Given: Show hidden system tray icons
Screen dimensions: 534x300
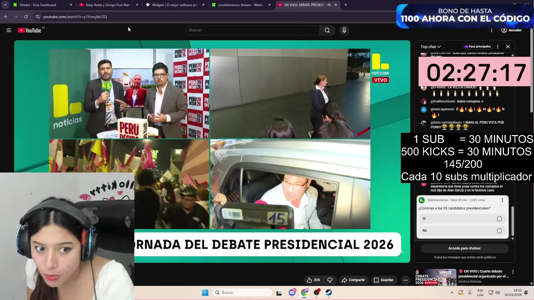Looking at the screenshot, I should pos(452,292).
